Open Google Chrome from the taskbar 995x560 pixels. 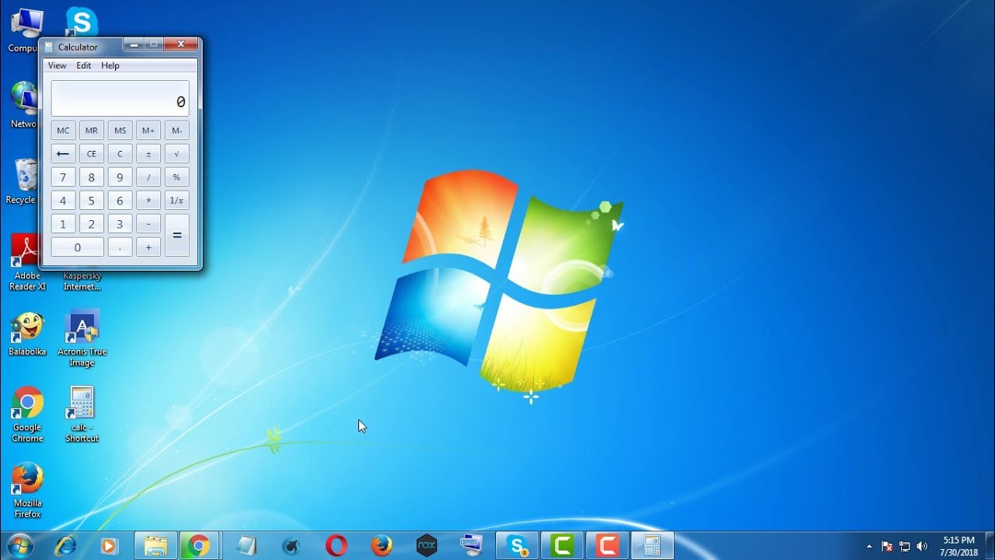(x=199, y=546)
